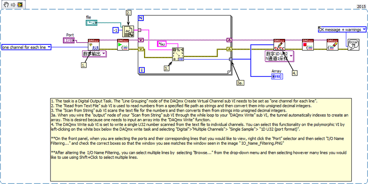Select the Simple Error Handler node
This screenshot has width=368, height=184.
pos(353,44)
